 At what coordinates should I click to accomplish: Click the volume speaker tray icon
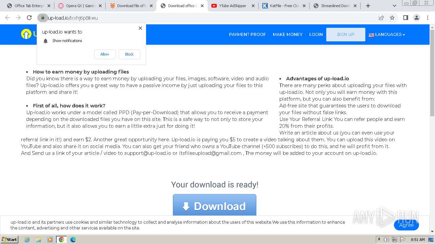tap(386, 240)
